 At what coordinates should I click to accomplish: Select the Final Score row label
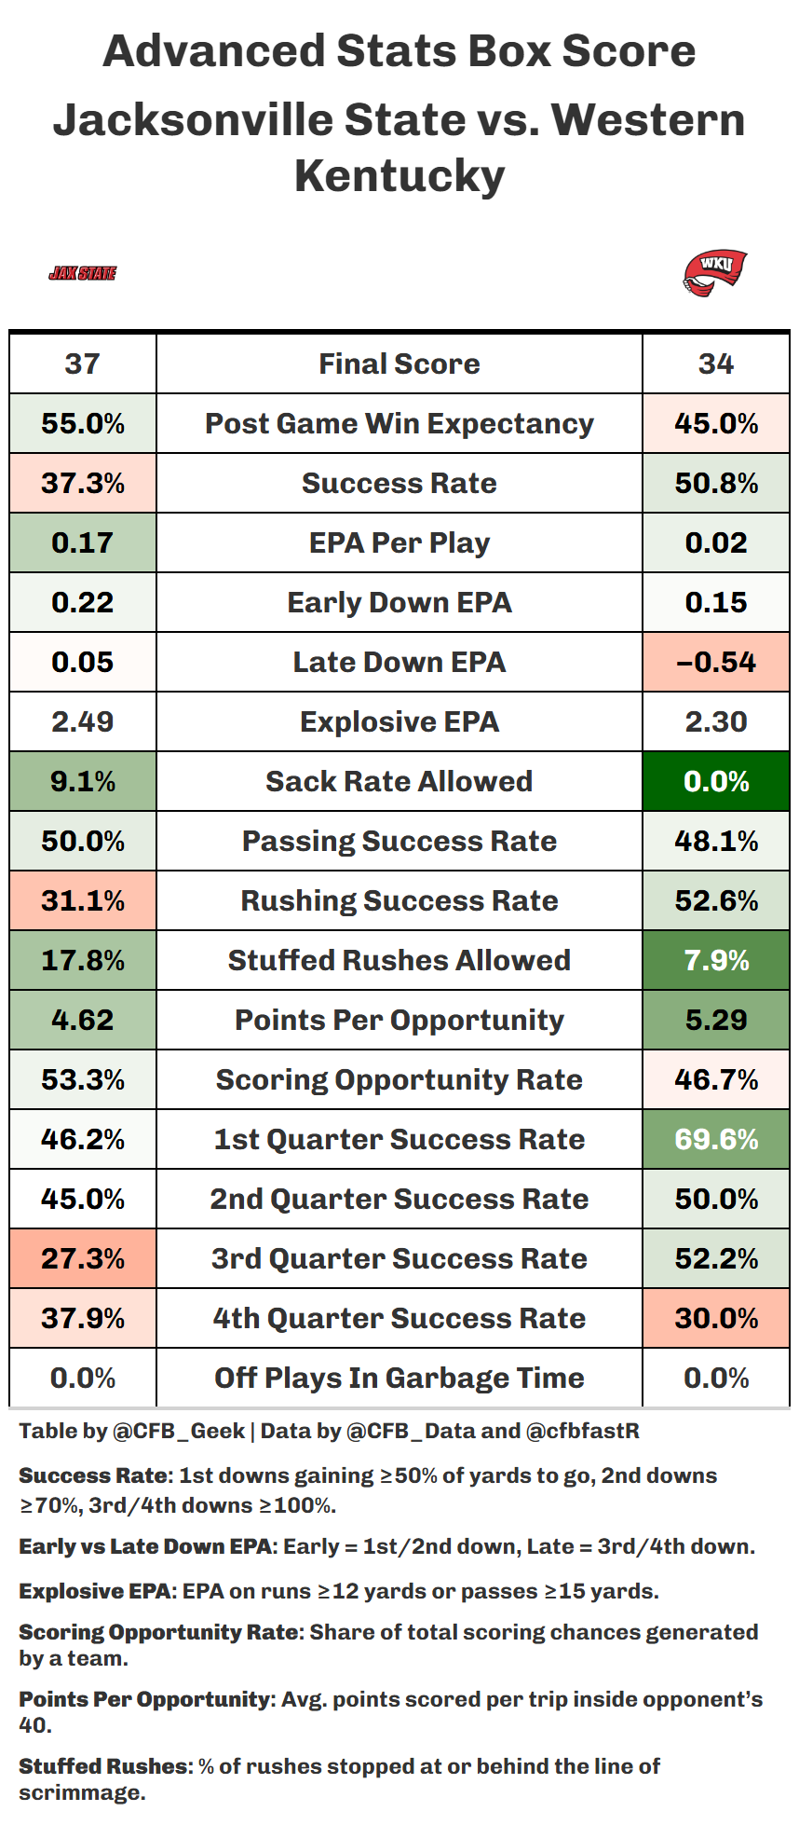point(399,364)
